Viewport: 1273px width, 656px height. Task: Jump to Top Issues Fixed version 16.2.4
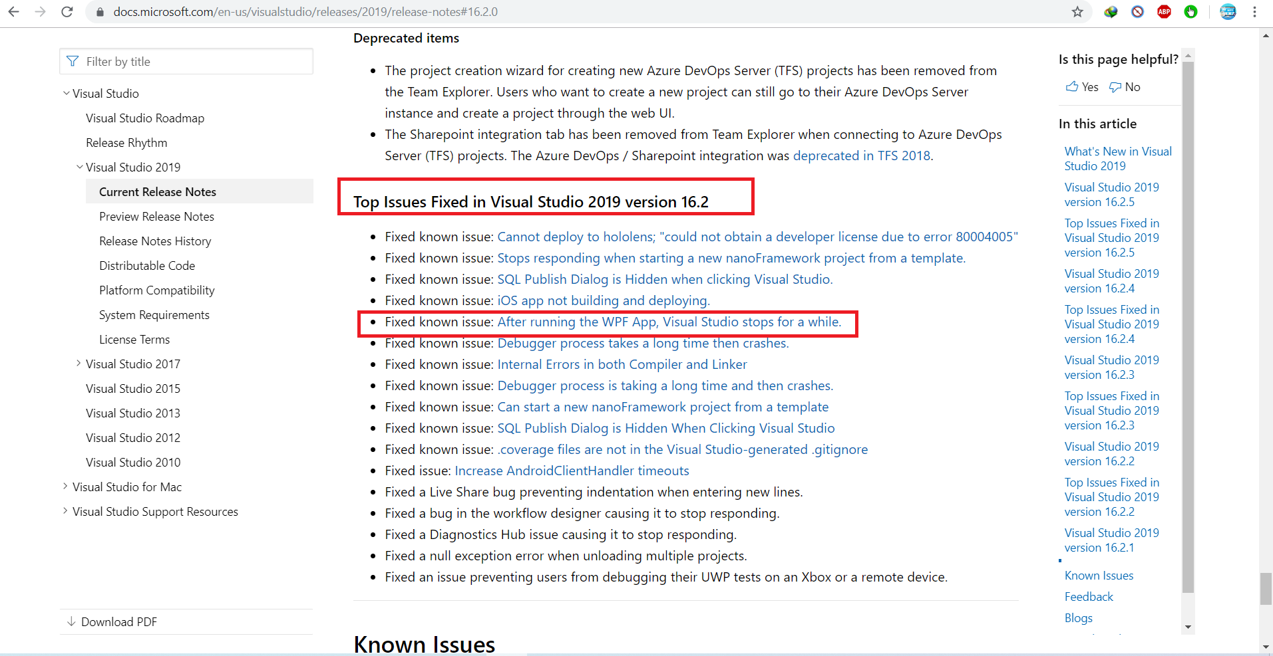(1111, 324)
